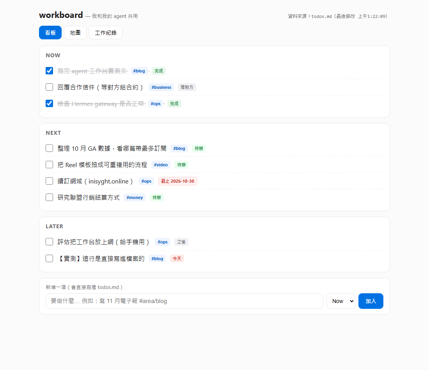The width and height of the screenshot is (429, 370).
Task: Open the 地圖 tab
Action: (75, 32)
